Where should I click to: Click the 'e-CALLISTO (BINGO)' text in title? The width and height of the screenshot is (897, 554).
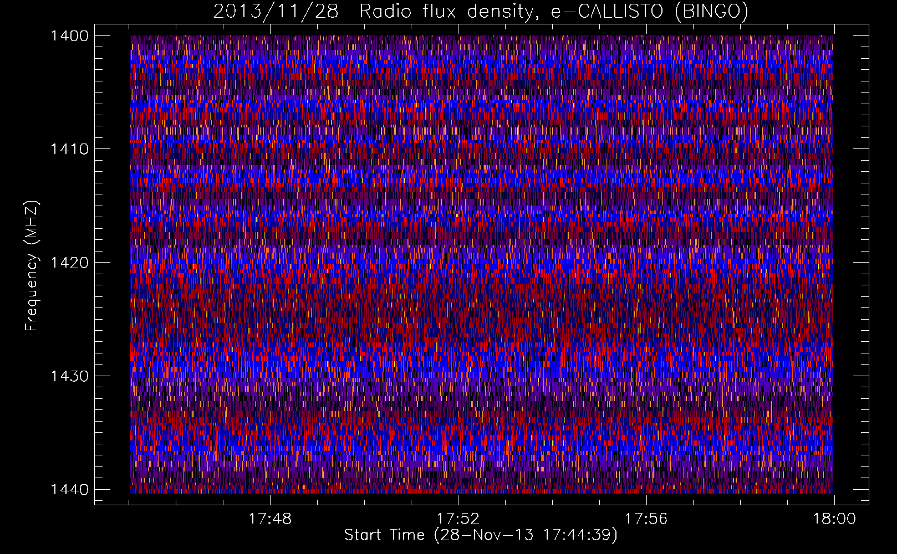pyautogui.click(x=649, y=12)
